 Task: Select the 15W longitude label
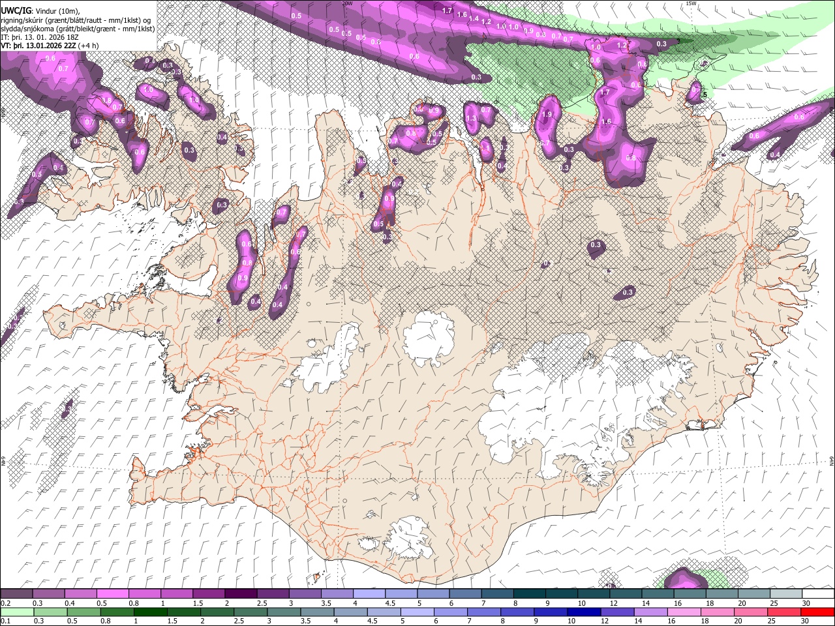click(691, 3)
